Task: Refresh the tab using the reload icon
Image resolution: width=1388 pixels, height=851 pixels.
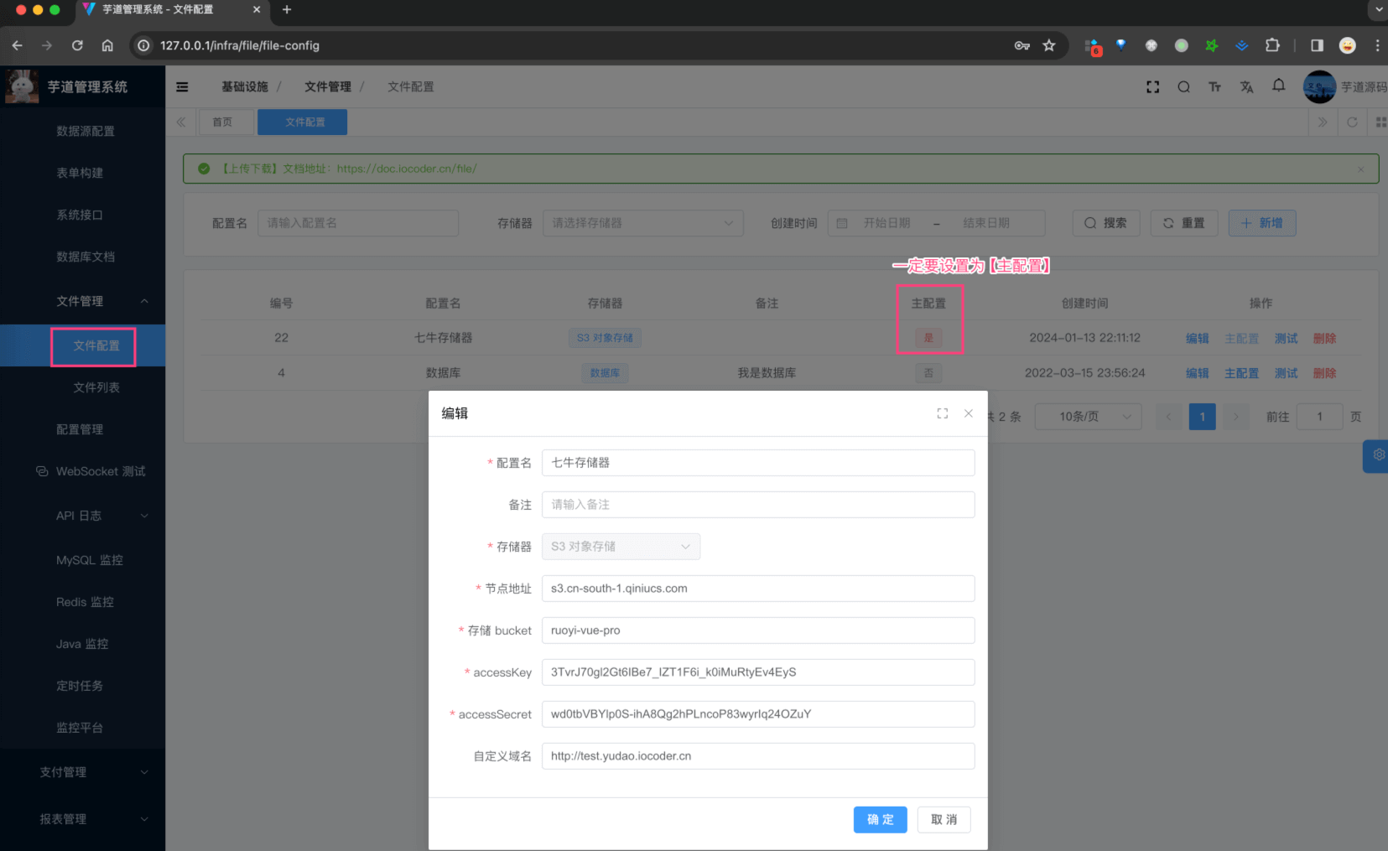Action: (1352, 122)
